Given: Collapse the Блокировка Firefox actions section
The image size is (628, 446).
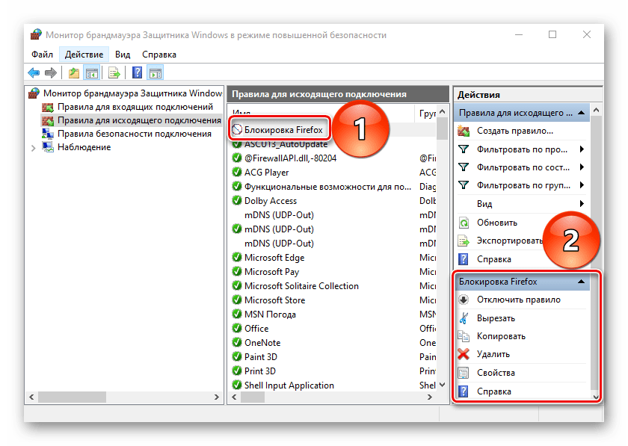Looking at the screenshot, I should pyautogui.click(x=580, y=282).
